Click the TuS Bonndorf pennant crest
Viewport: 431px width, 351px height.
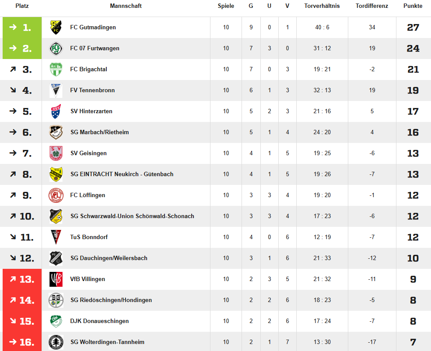point(56,237)
